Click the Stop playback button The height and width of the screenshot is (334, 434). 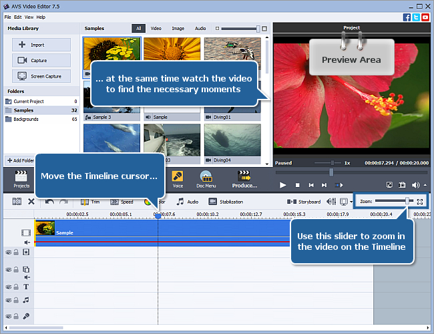[298, 185]
